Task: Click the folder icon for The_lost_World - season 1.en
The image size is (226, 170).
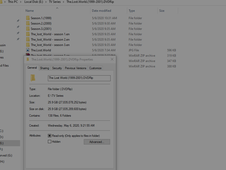Action: tap(28, 34)
